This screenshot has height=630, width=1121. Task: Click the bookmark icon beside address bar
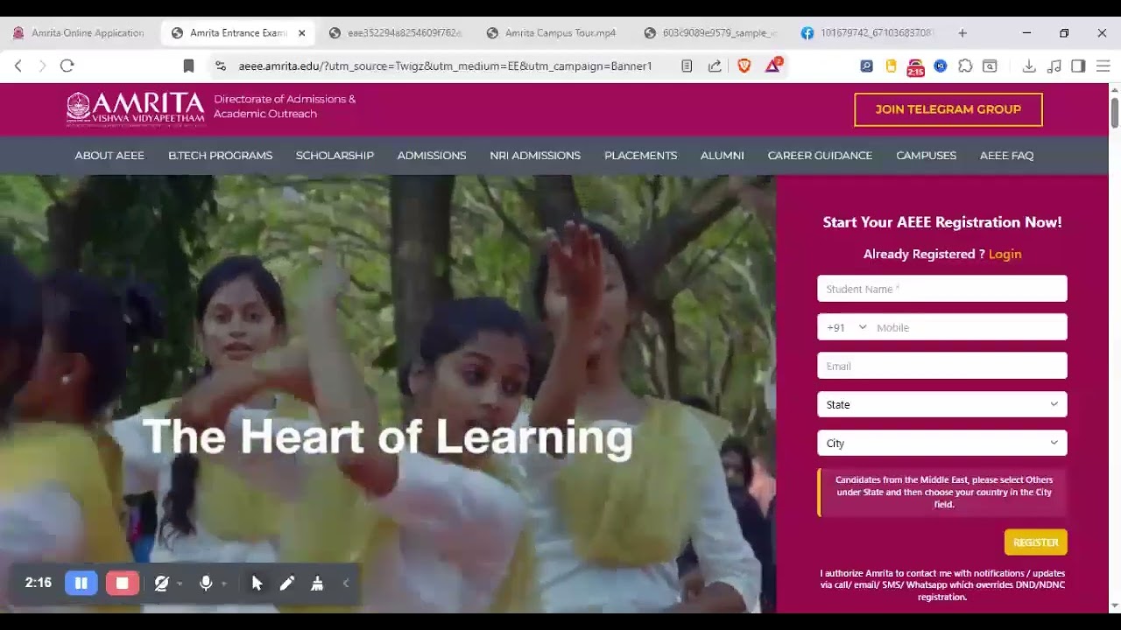click(188, 66)
